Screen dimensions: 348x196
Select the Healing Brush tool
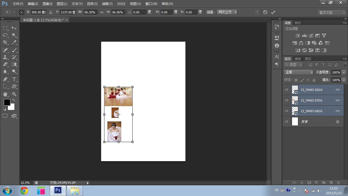[5, 50]
